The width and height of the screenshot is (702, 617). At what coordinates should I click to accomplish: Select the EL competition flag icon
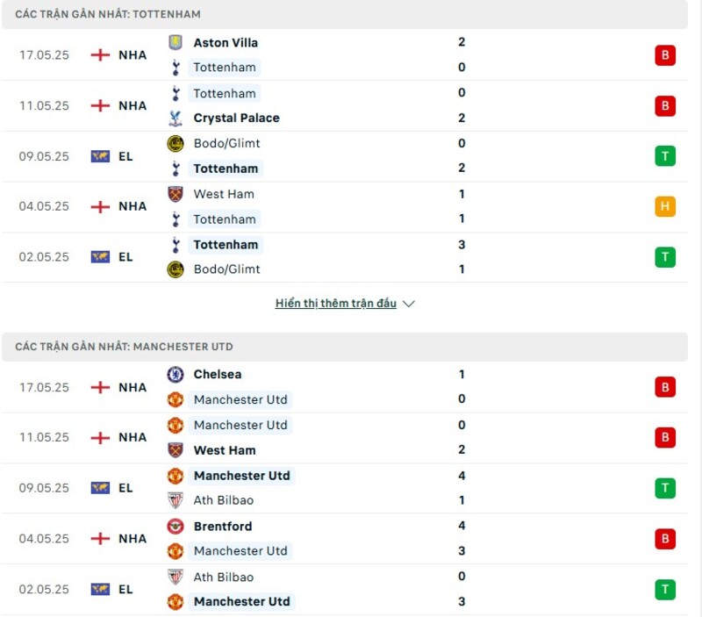point(98,156)
